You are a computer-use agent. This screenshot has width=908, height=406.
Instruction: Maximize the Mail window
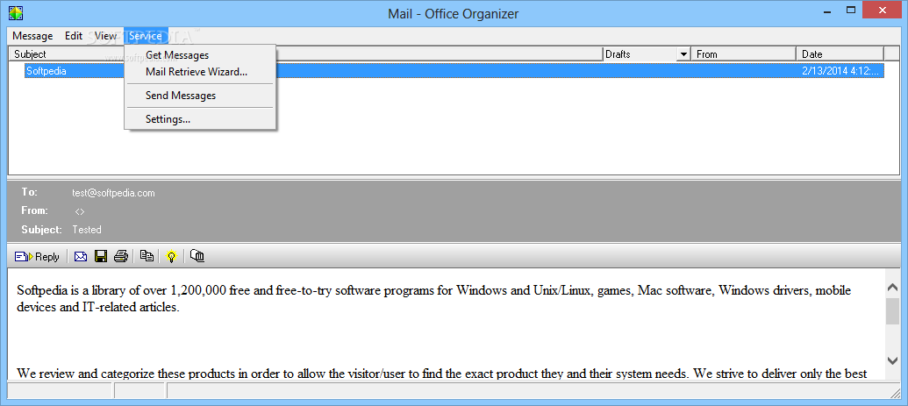point(851,10)
